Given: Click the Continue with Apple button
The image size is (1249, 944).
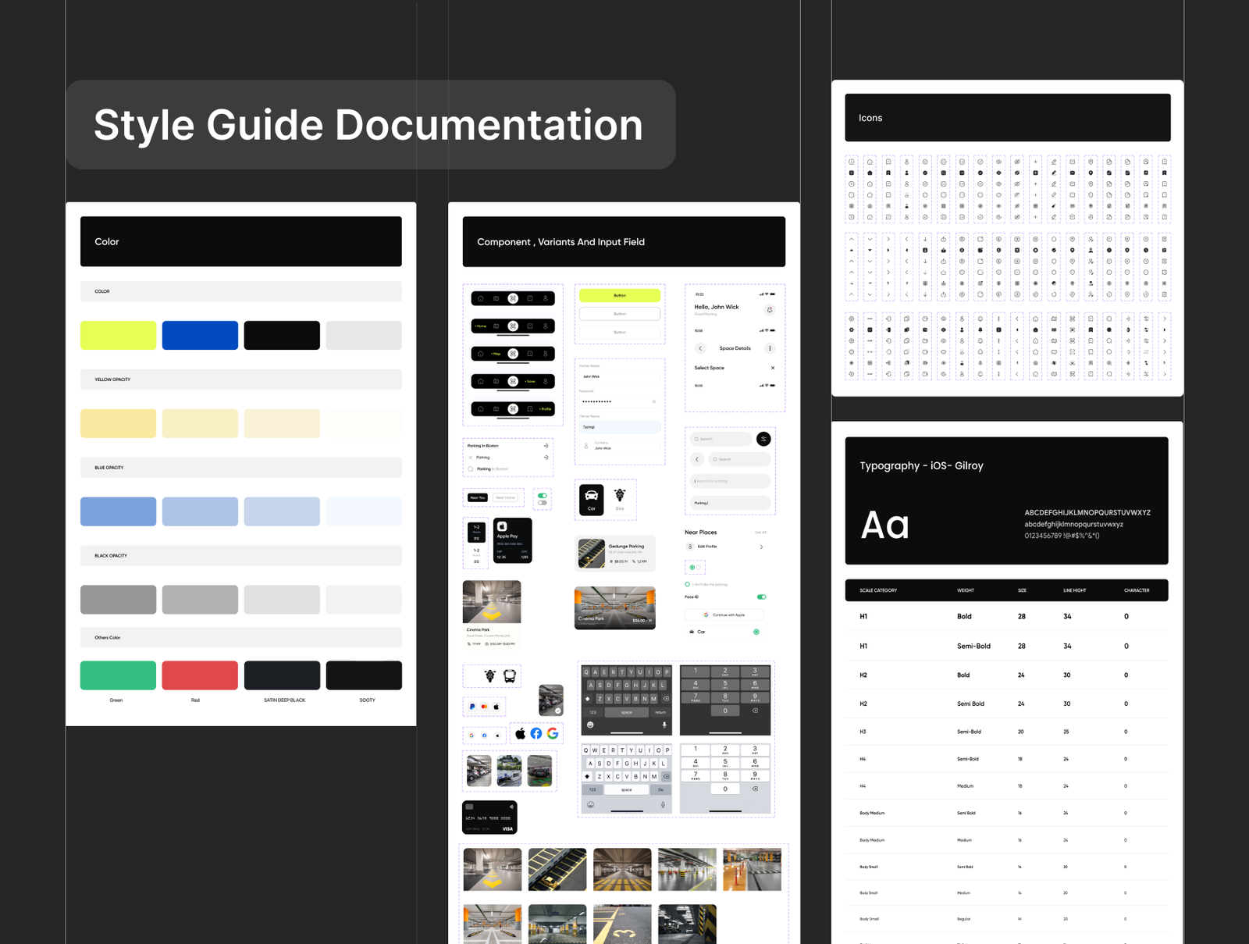Looking at the screenshot, I should pos(724,615).
